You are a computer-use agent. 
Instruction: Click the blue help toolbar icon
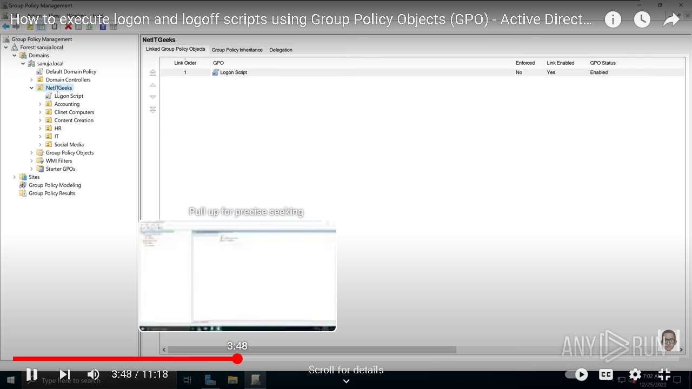pos(103,26)
